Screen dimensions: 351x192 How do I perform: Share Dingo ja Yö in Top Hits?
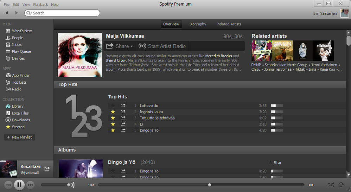(x=123, y=130)
